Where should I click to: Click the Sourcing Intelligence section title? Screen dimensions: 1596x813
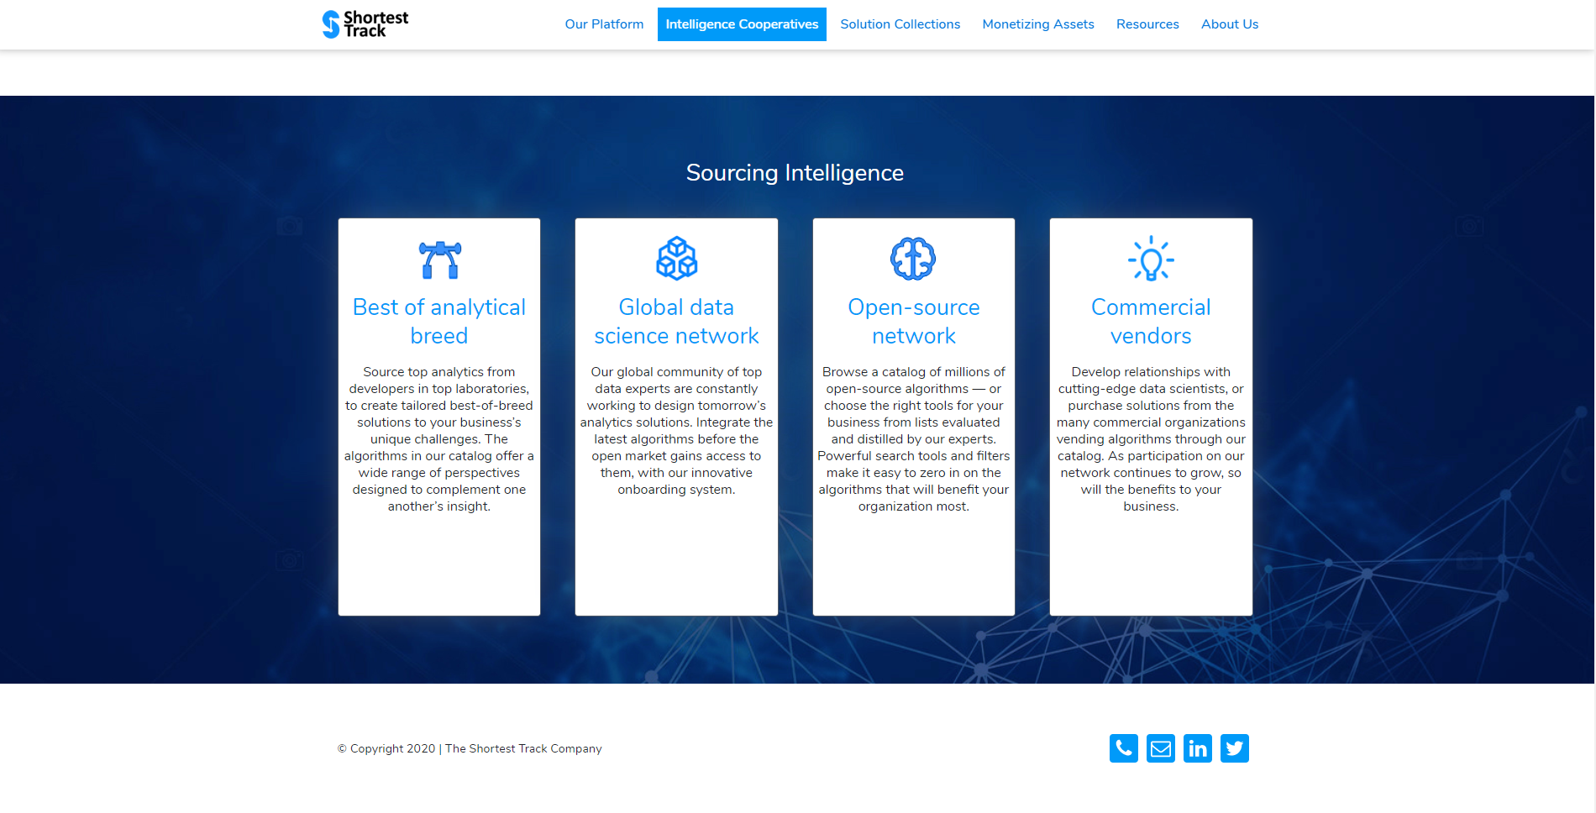(x=795, y=173)
